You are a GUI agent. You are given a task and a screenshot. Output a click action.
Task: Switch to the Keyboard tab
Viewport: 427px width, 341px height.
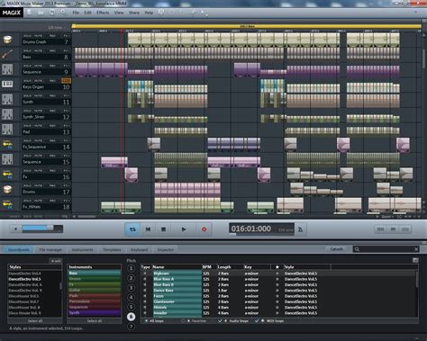pyautogui.click(x=139, y=249)
